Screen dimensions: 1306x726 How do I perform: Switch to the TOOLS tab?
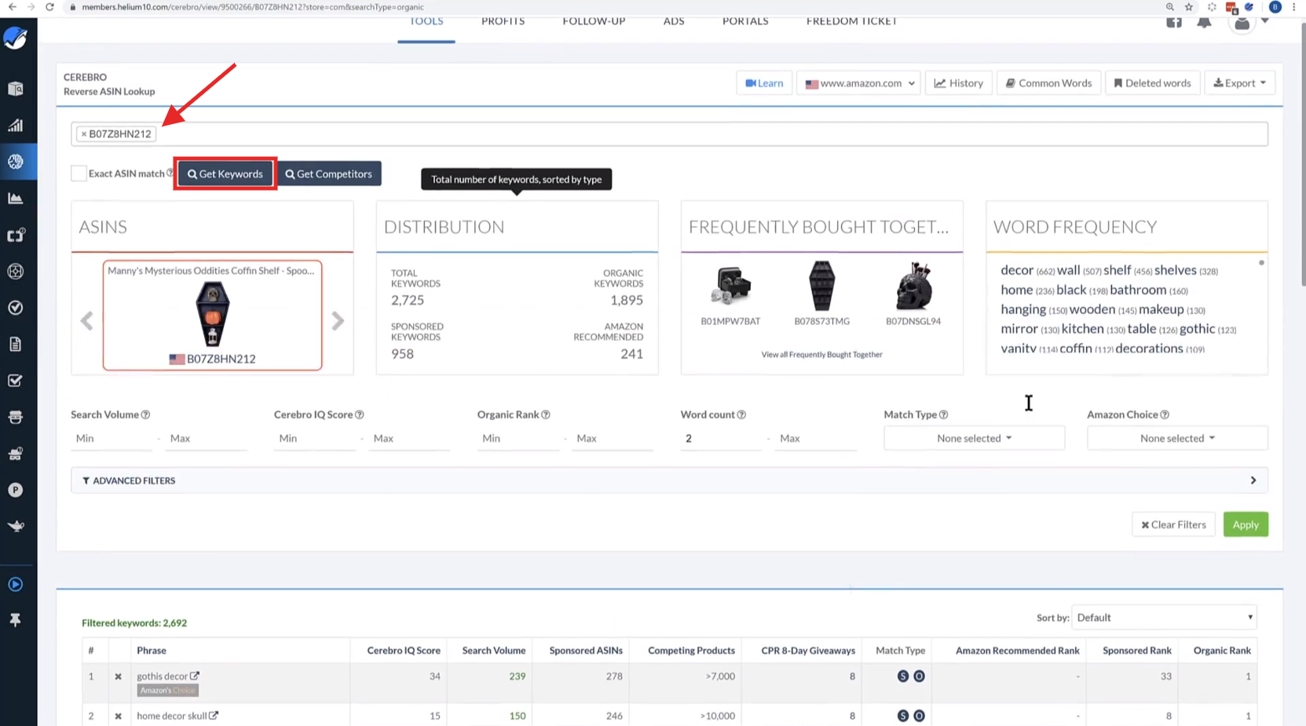click(426, 22)
